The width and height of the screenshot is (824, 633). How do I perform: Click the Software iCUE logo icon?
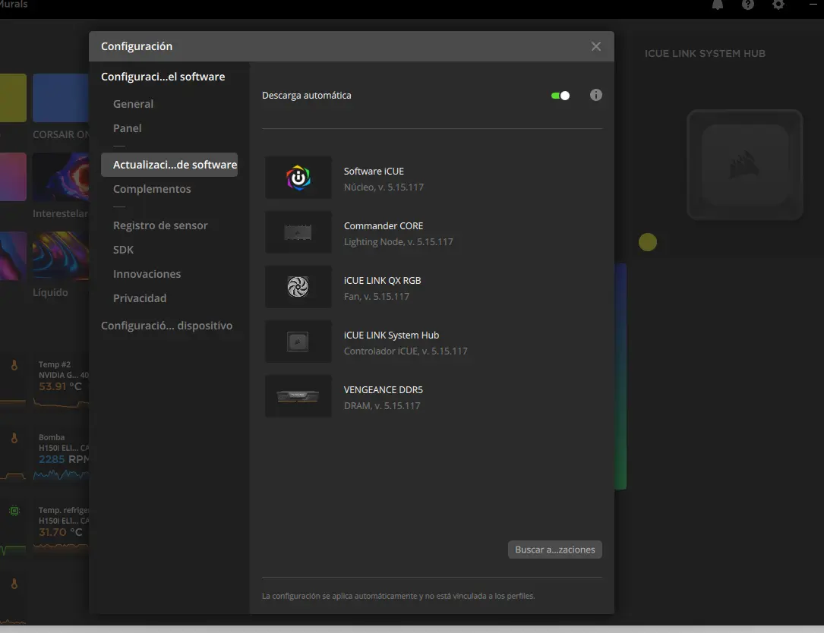click(x=298, y=178)
